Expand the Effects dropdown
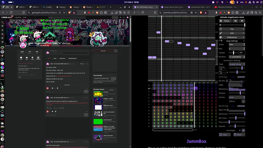This screenshot has width=263, height=148. click(243, 101)
